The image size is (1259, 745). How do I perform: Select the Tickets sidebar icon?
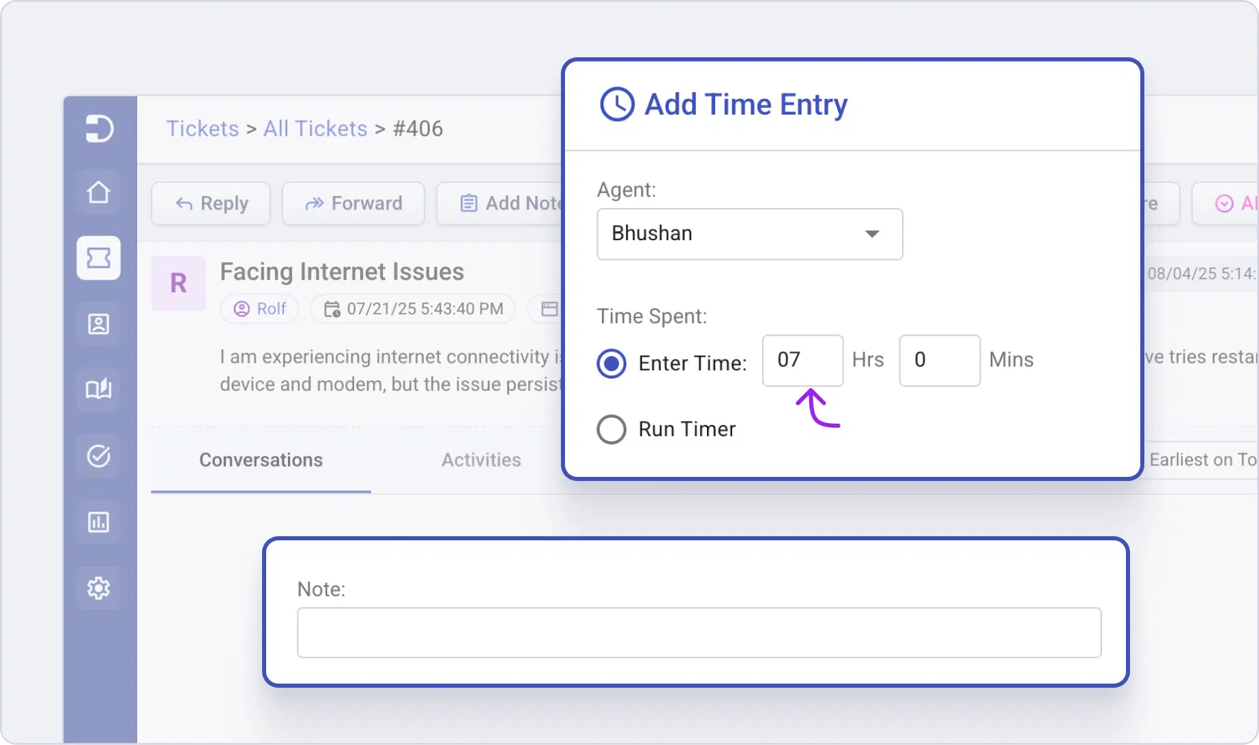coord(99,258)
